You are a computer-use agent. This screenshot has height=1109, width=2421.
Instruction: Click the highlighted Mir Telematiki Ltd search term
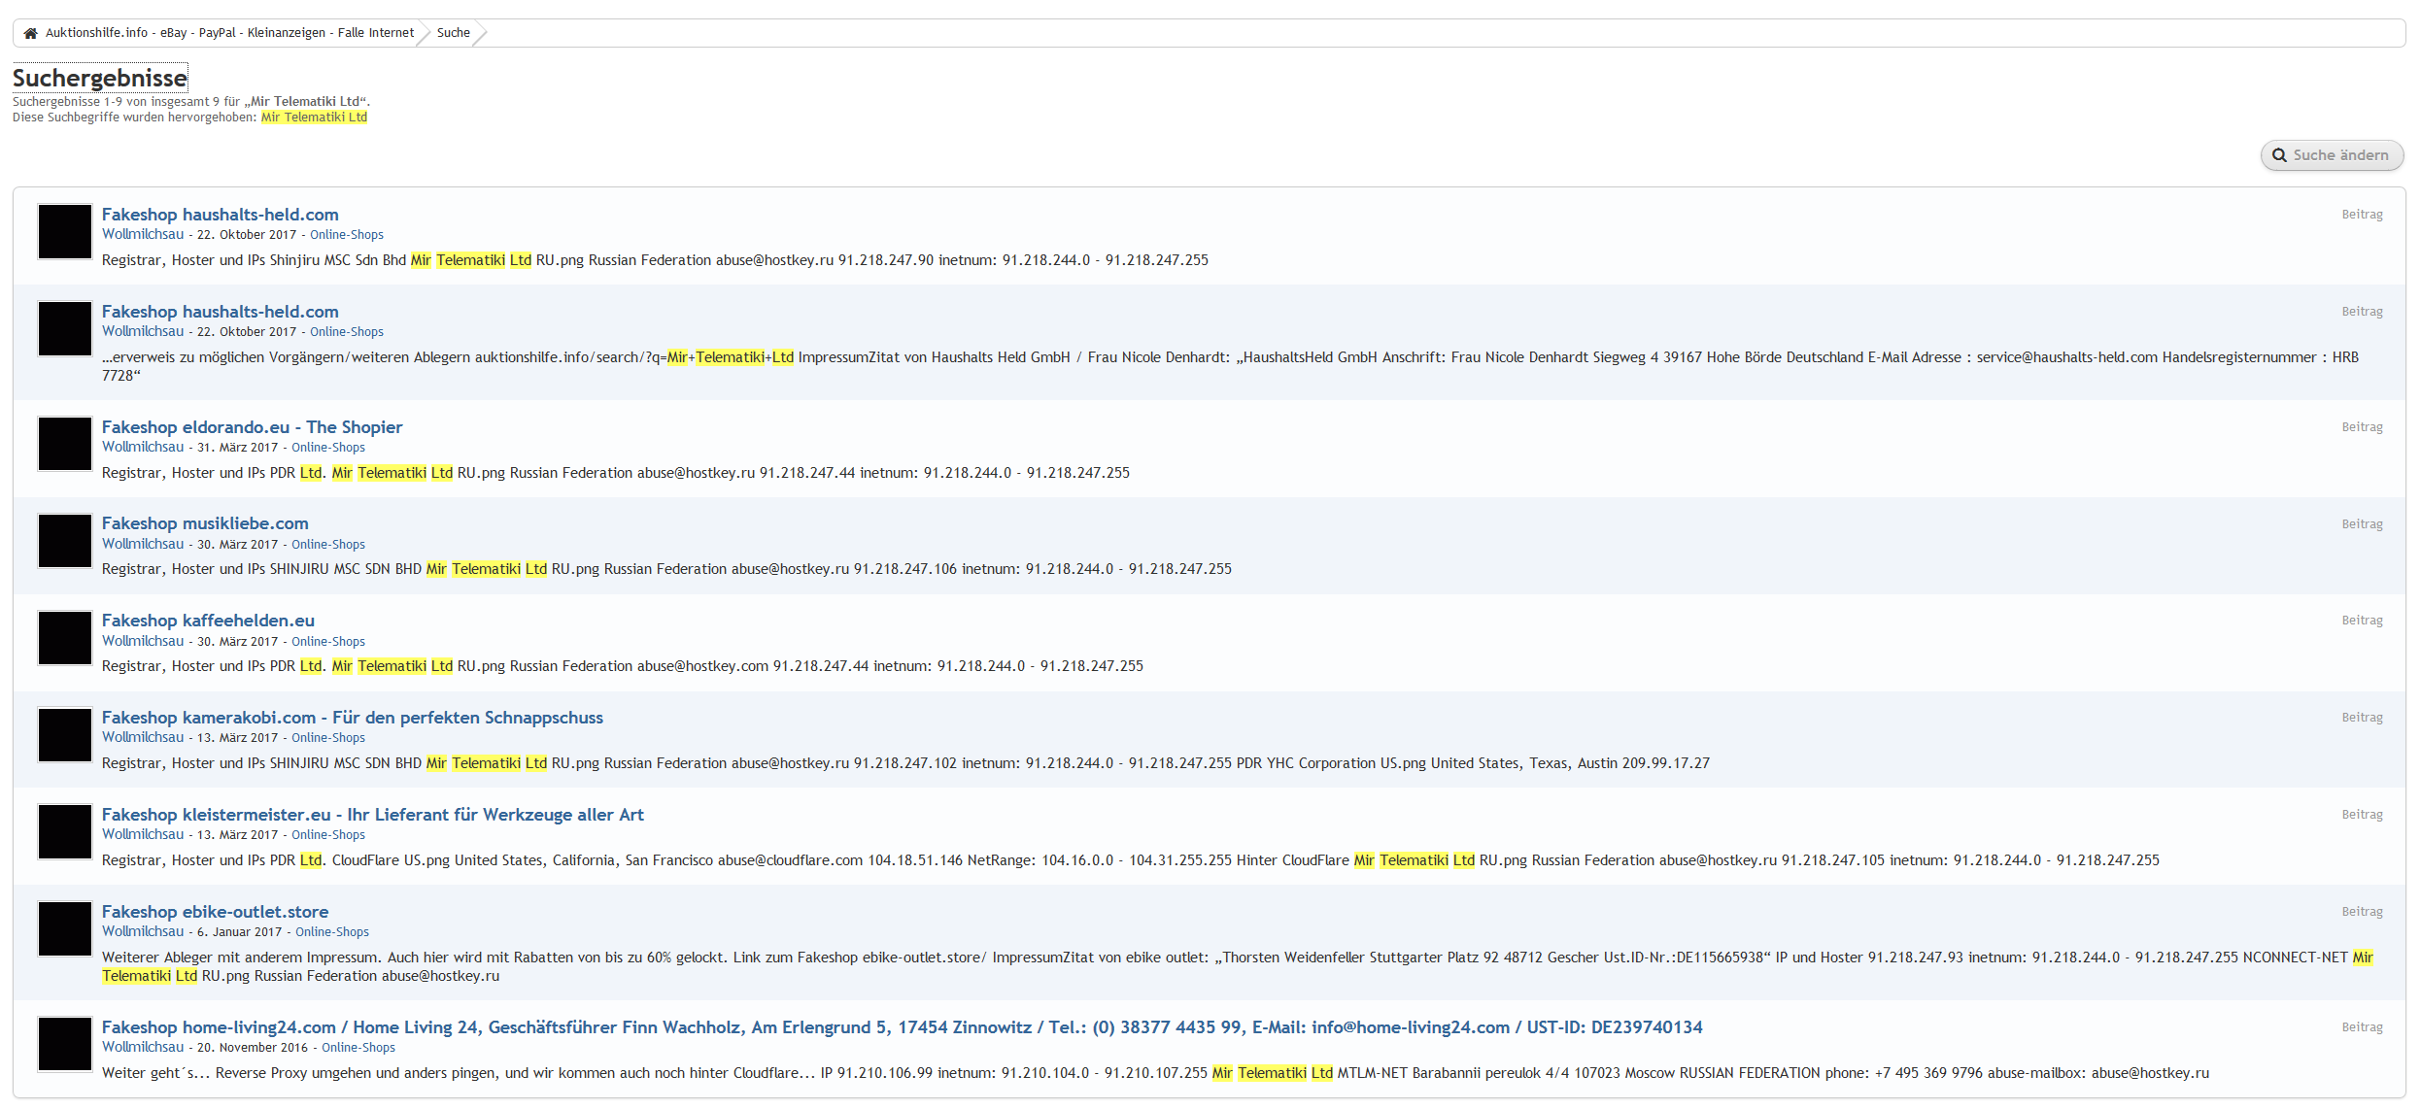(x=314, y=118)
